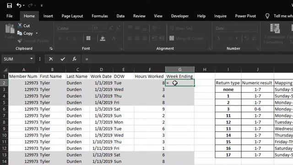
Task: Confirm the formula with the checkmark
Action: 63,59
